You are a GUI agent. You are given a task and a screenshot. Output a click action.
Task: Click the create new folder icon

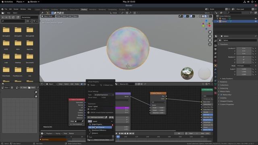tap(18, 17)
